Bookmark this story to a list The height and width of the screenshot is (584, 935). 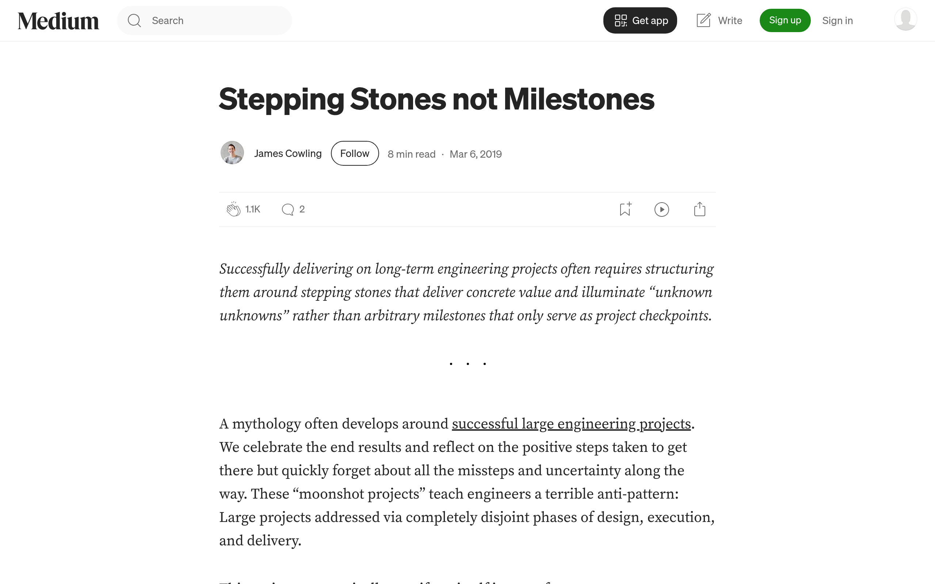pos(625,210)
